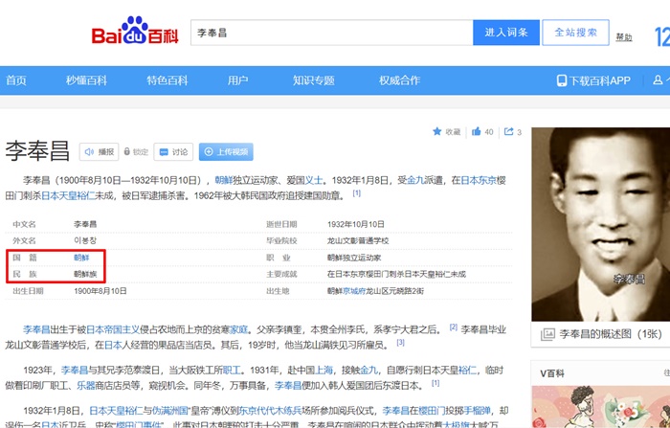
Task: Click the speaker 播报 audio button
Action: pos(100,152)
